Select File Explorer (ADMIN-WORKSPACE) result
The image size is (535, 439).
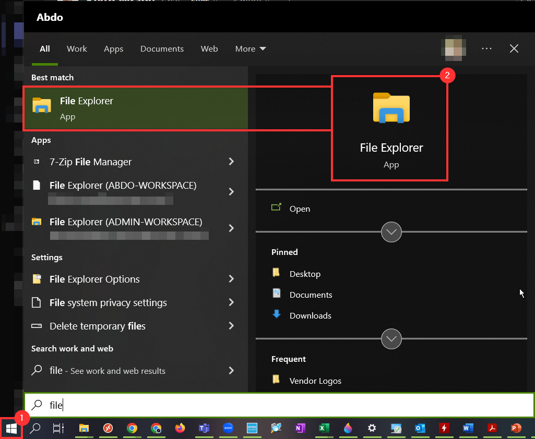click(x=136, y=228)
